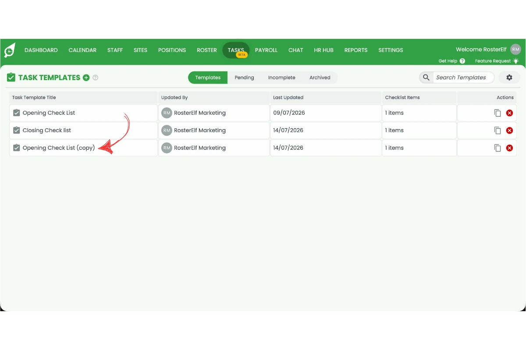526x350 pixels.
Task: Click RM avatar in Closing Check list row
Action: click(167, 130)
